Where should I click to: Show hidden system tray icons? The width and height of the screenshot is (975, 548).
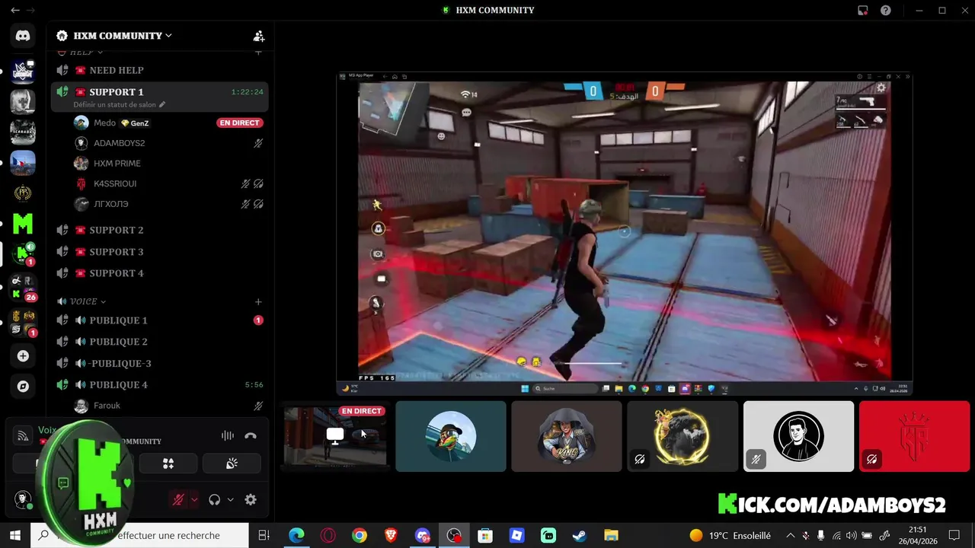(x=790, y=535)
